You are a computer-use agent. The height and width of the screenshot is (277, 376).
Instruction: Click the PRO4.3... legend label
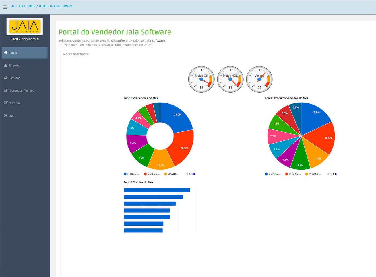295,174
